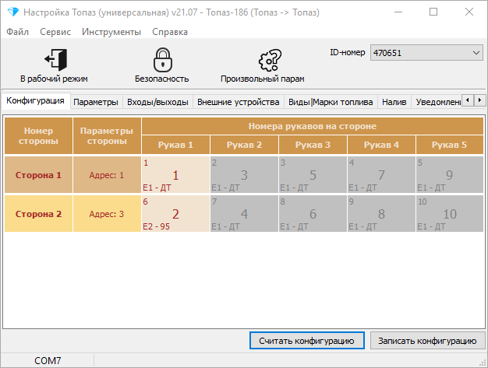Switch to the Уведомления tab

[438, 102]
